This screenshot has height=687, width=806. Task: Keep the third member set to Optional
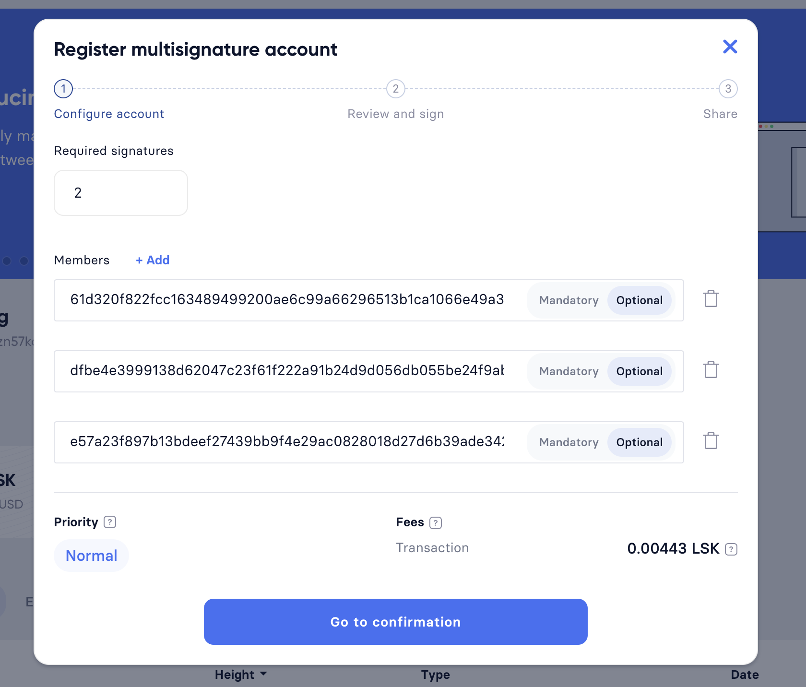[640, 442]
